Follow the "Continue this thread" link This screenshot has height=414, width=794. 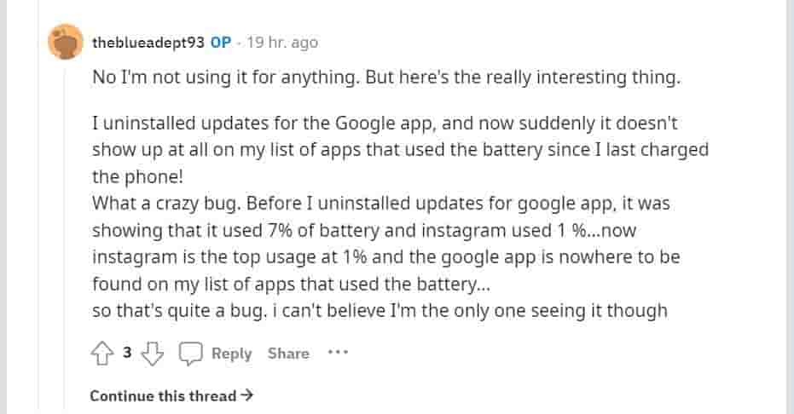[x=163, y=395]
